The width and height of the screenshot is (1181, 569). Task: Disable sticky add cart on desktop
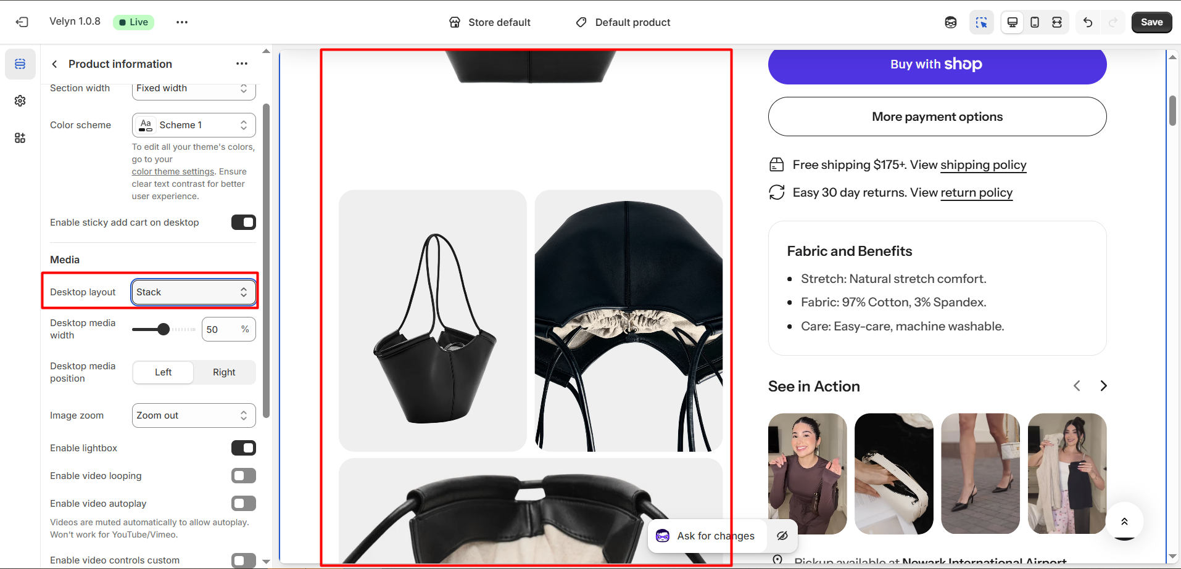click(243, 223)
